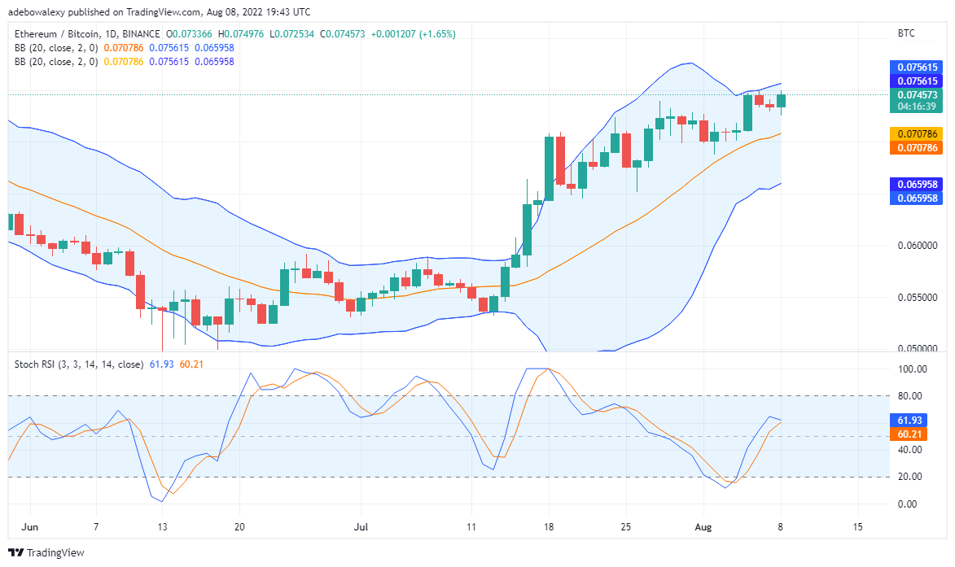Click the Aug label on the time axis
Image resolution: width=955 pixels, height=567 pixels.
point(703,527)
